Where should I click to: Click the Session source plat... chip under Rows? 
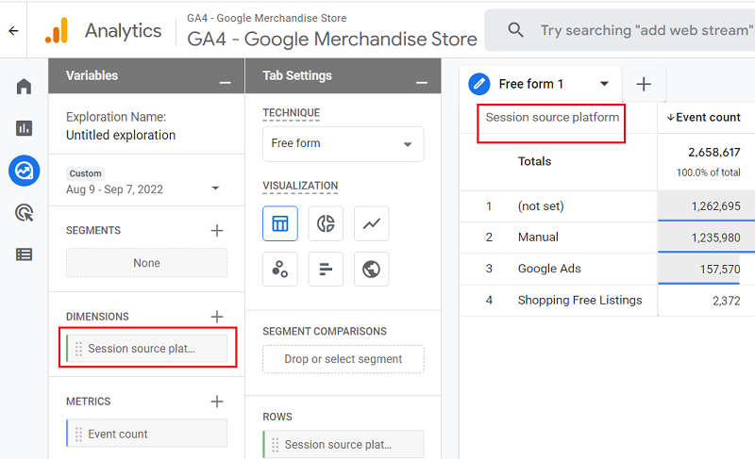(344, 444)
